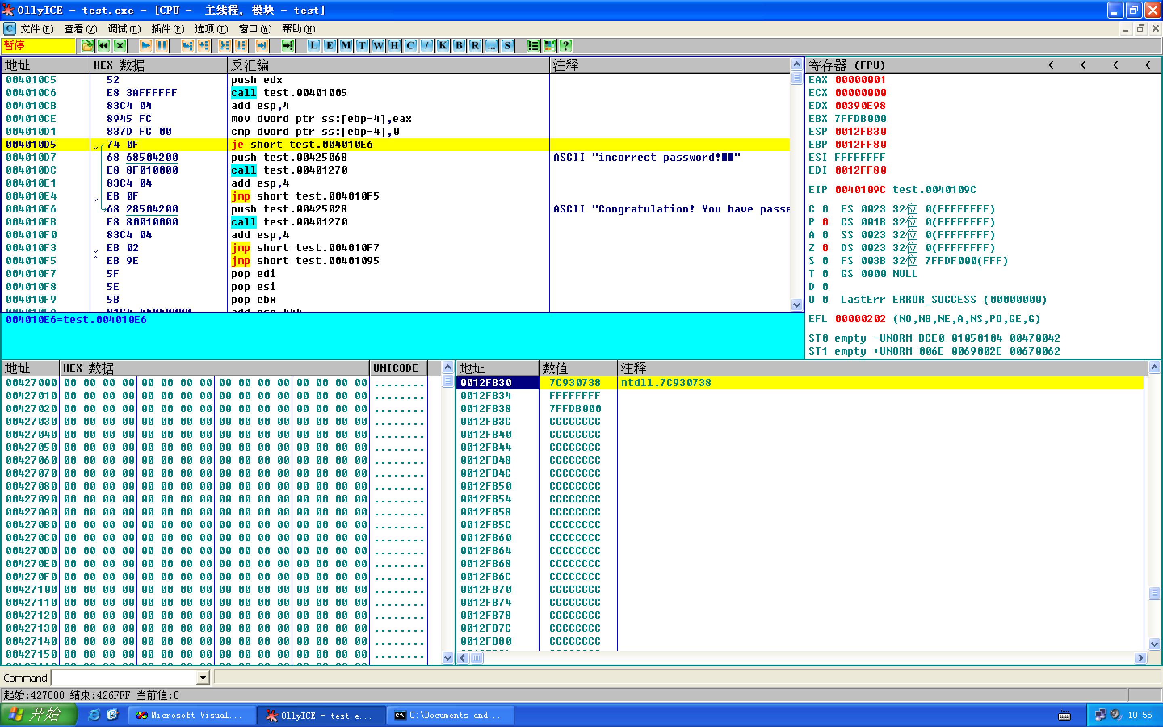1163x727 pixels.
Task: Select dump row address 00427010
Action: click(31, 396)
